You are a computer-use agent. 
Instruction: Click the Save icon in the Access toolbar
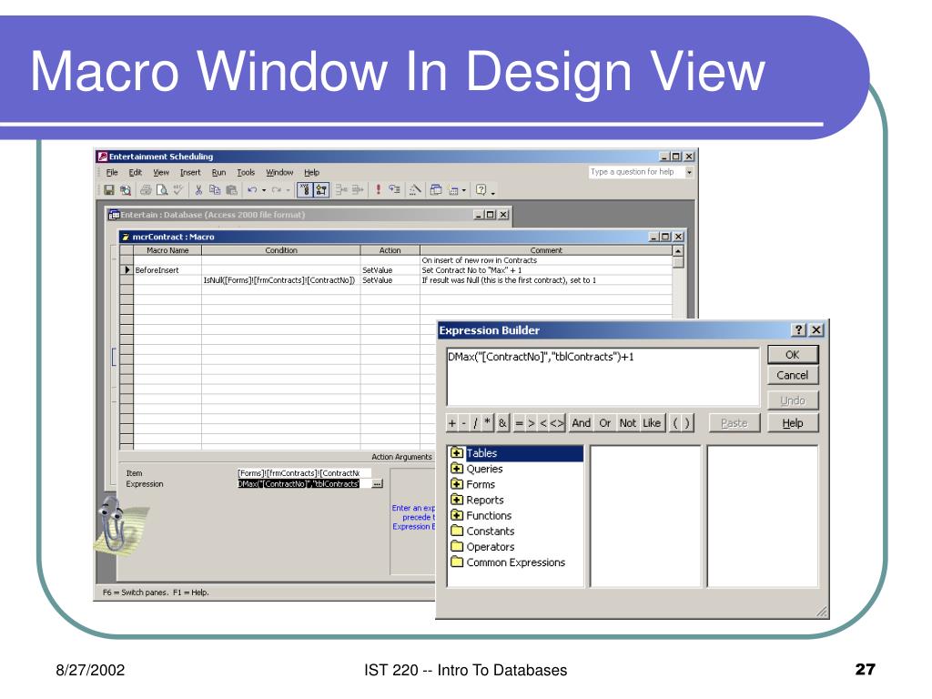coord(109,190)
